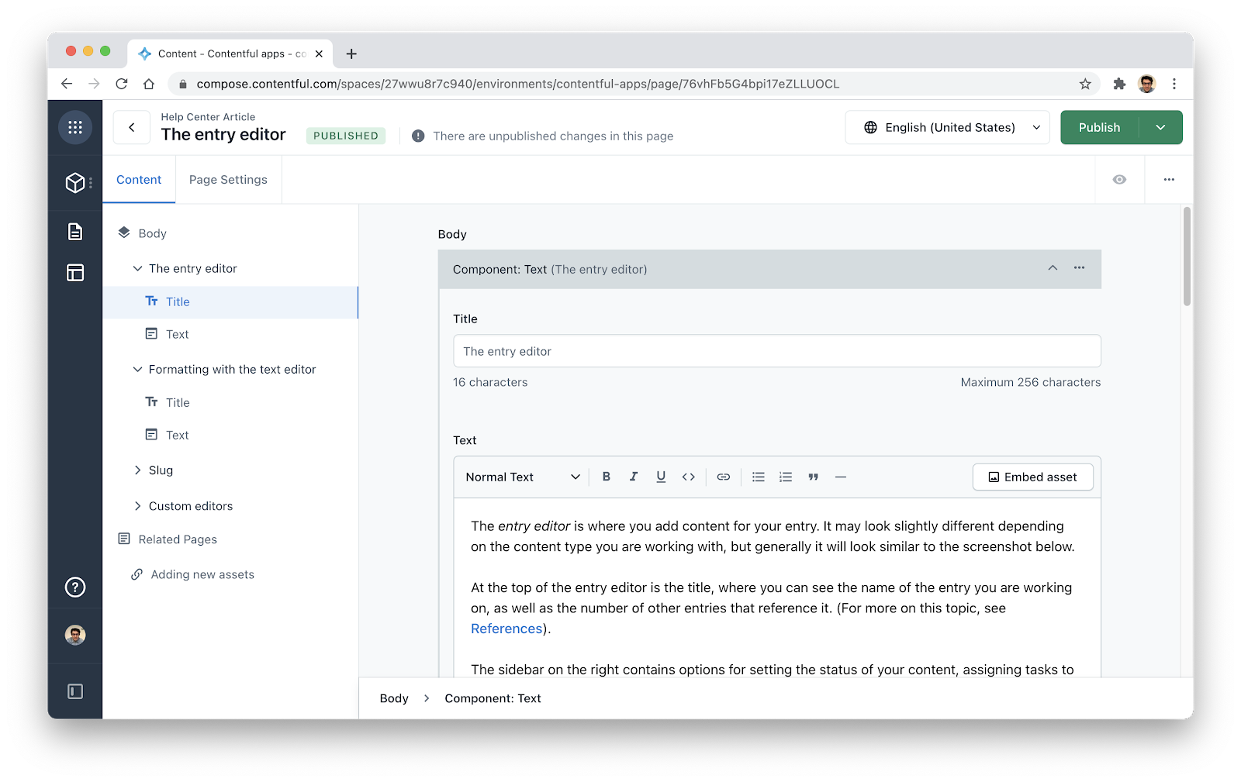Open the more options menu beside Component: Text
This screenshot has width=1241, height=782.
pos(1078,269)
